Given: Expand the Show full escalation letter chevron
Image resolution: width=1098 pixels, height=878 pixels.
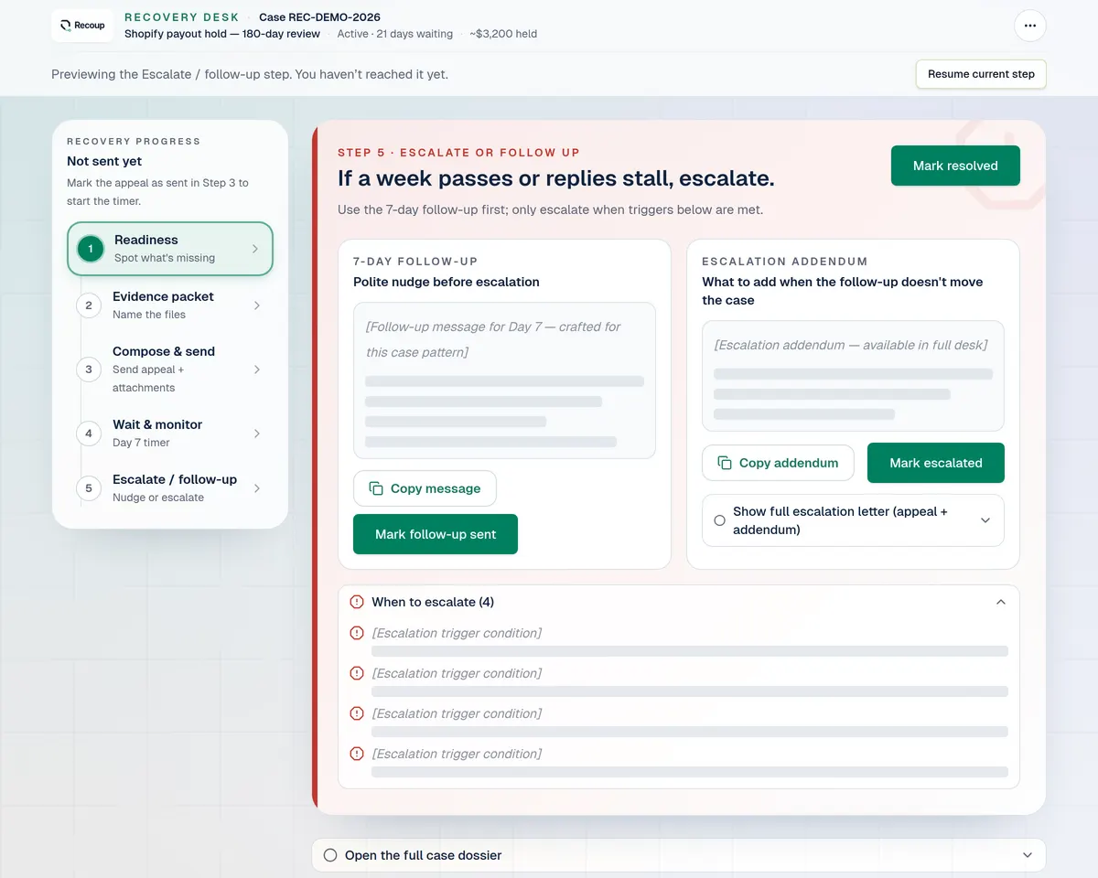Looking at the screenshot, I should coord(985,520).
